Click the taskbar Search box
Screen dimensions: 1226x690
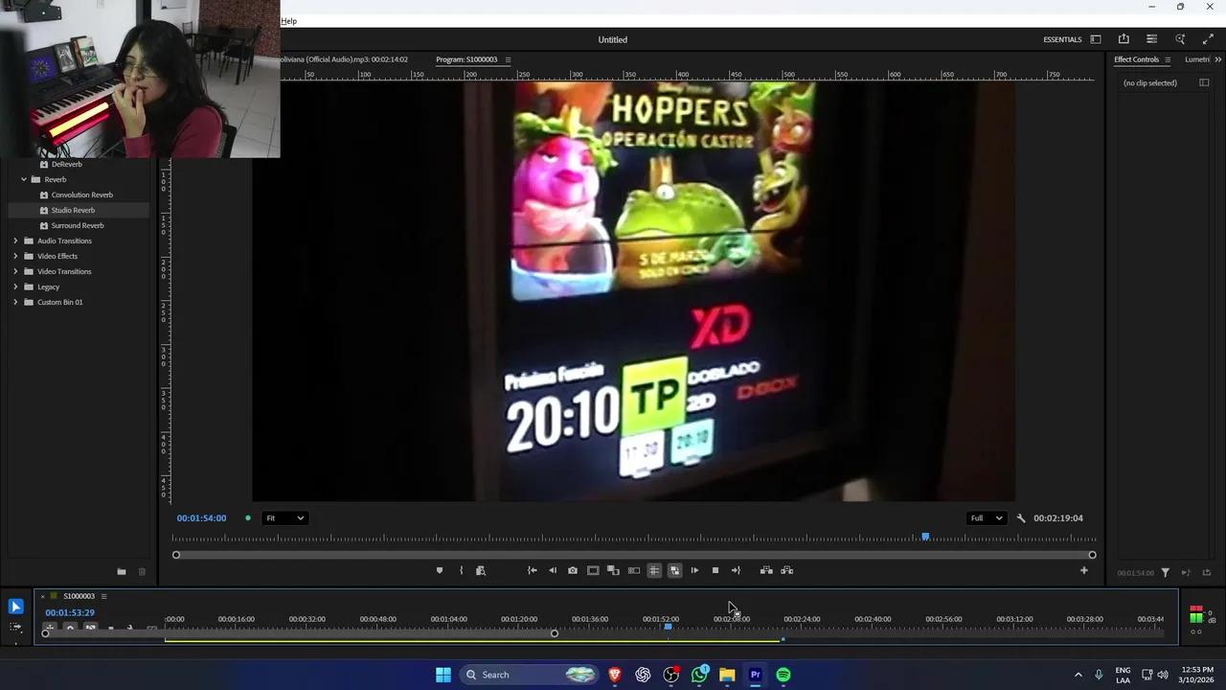(529, 675)
